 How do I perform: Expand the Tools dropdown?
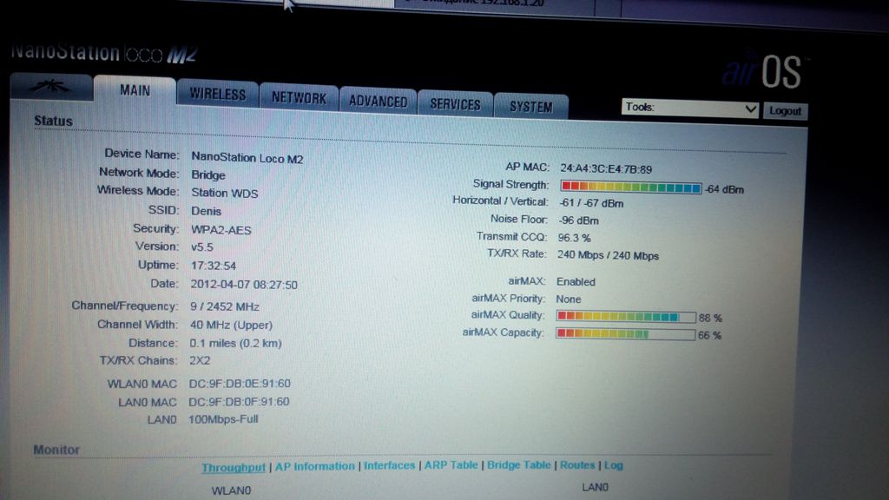coord(690,108)
